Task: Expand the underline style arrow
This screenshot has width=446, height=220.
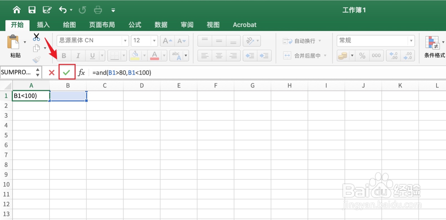Action: tap(102, 55)
